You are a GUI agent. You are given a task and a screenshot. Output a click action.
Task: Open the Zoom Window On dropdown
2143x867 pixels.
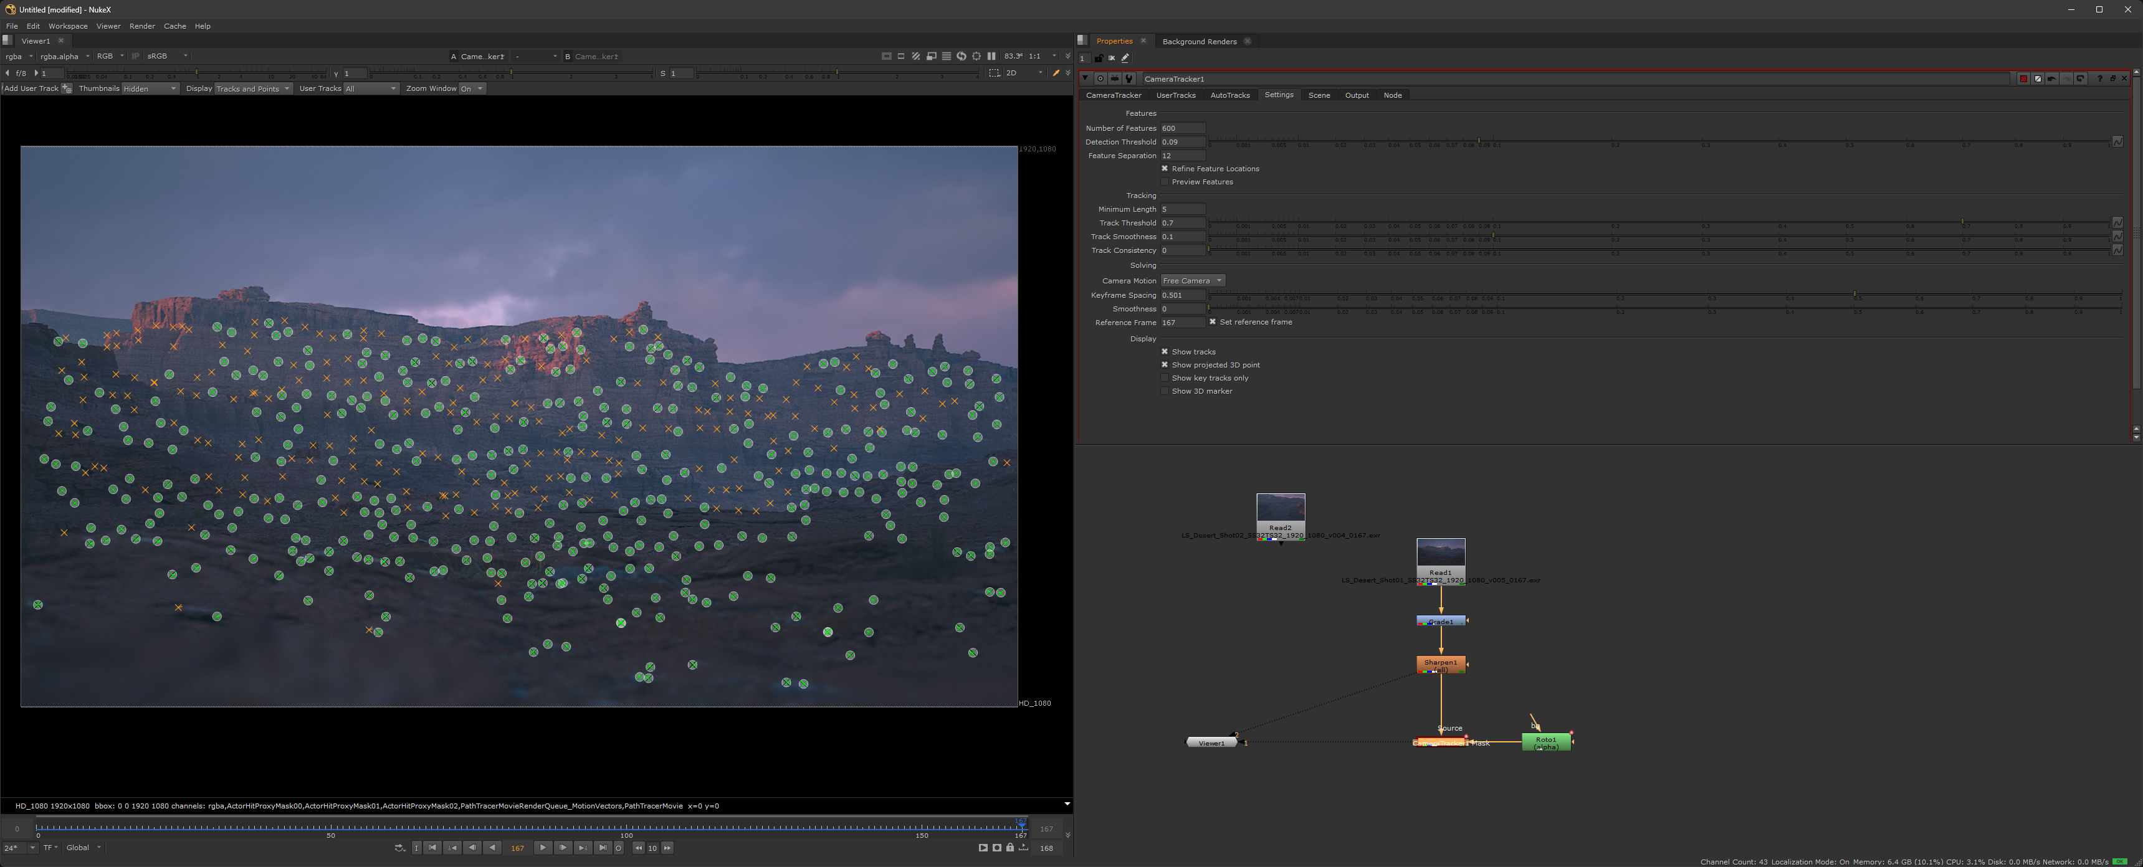click(472, 89)
